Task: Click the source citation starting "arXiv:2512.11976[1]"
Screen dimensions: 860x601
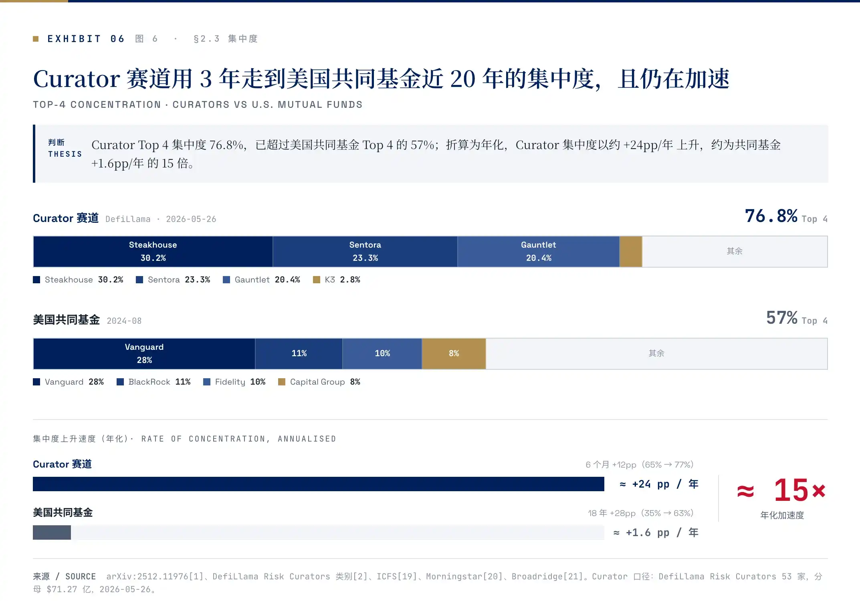Action: [x=428, y=583]
